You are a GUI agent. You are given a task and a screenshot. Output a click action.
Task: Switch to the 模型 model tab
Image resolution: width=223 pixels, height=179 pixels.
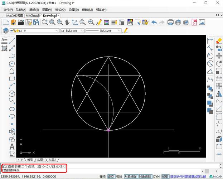click(x=30, y=160)
